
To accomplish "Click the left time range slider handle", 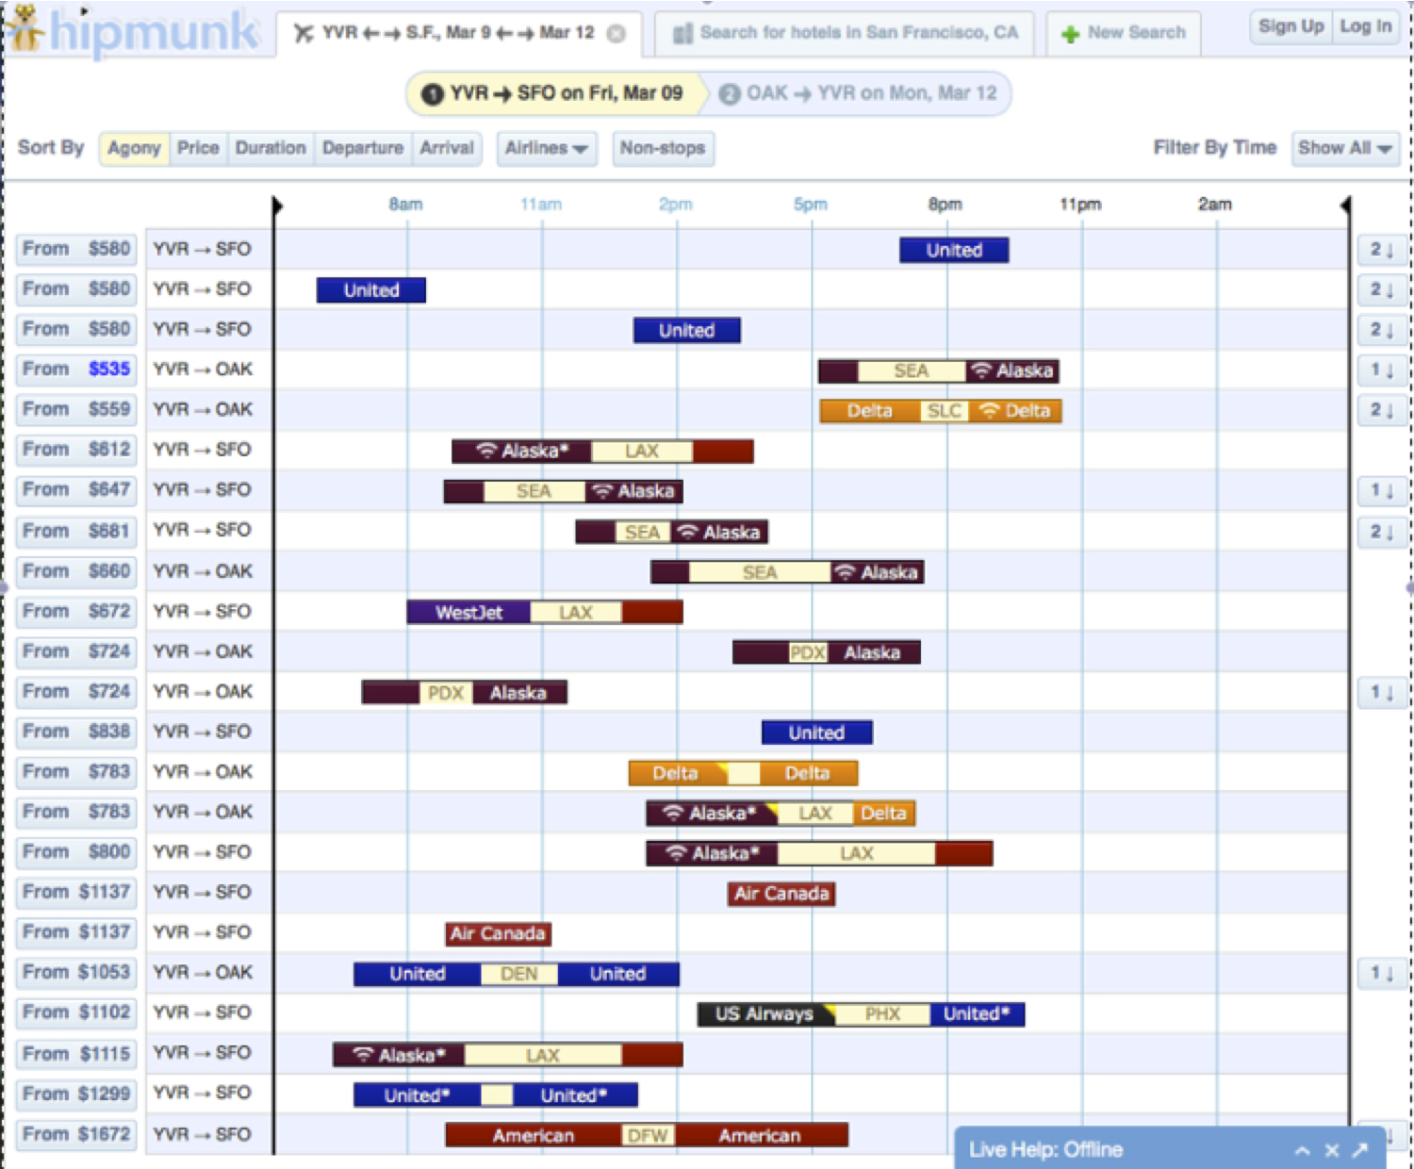I will pyautogui.click(x=277, y=205).
